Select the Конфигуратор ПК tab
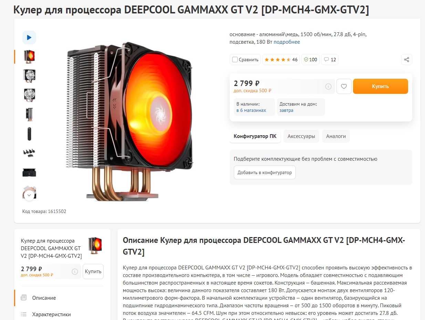The image size is (425, 320). point(255,136)
